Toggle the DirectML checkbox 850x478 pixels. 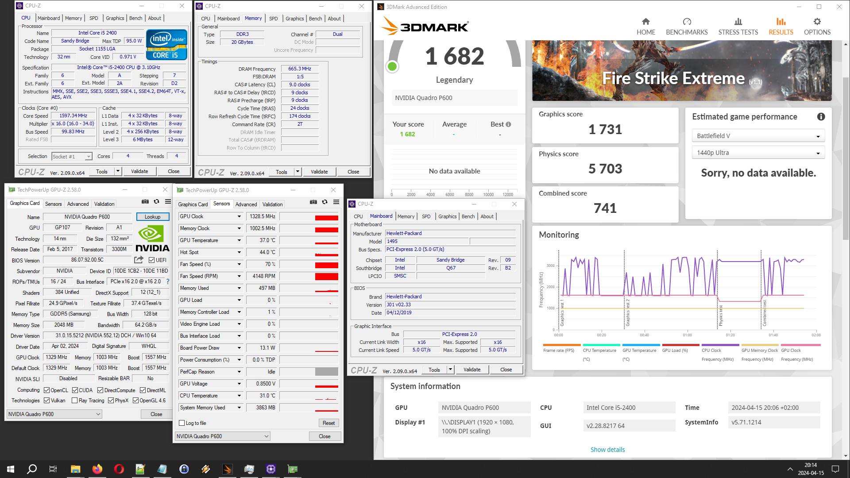pyautogui.click(x=143, y=390)
